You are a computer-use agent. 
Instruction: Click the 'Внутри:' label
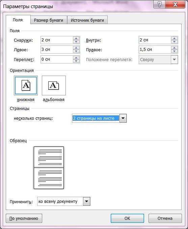click(93, 40)
